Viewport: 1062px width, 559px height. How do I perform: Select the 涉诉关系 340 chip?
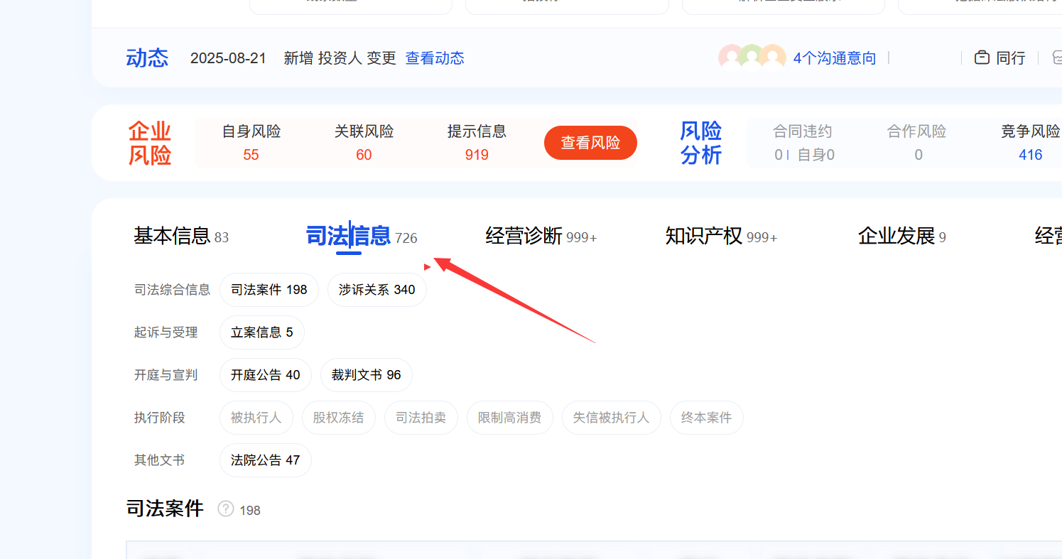click(376, 290)
